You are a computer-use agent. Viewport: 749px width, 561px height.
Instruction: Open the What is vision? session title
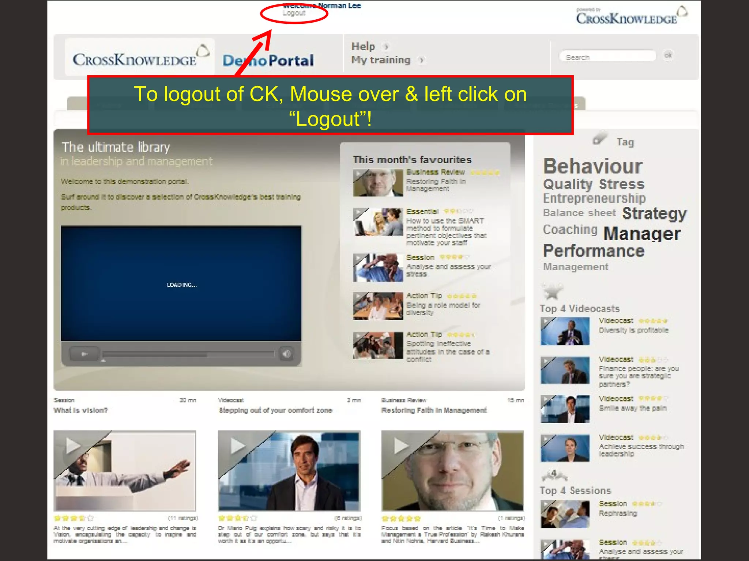(80, 410)
